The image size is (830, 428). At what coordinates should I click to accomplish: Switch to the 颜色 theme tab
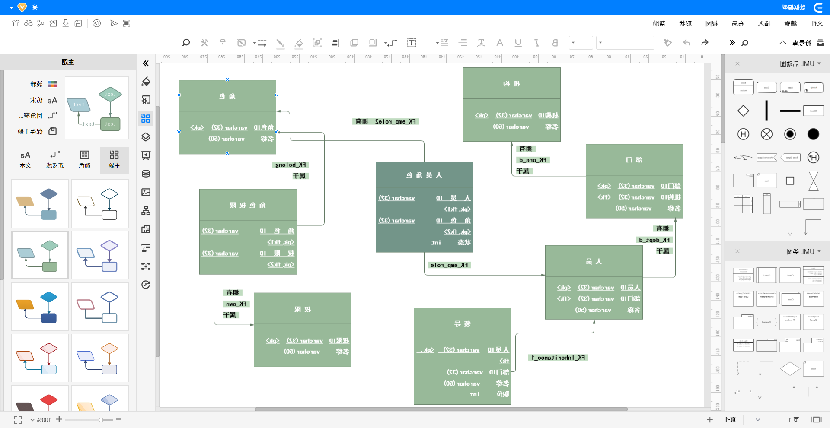pos(85,159)
